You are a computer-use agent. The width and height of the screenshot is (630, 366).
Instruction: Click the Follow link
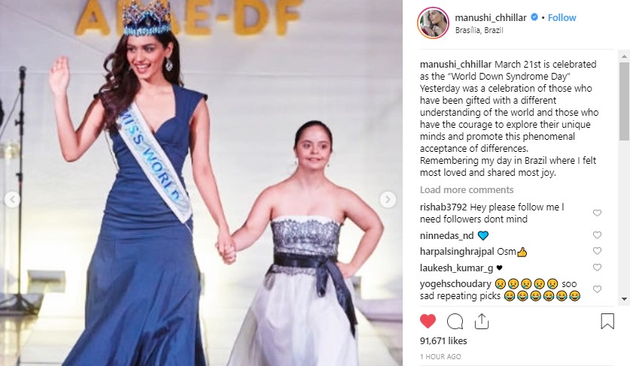click(562, 17)
